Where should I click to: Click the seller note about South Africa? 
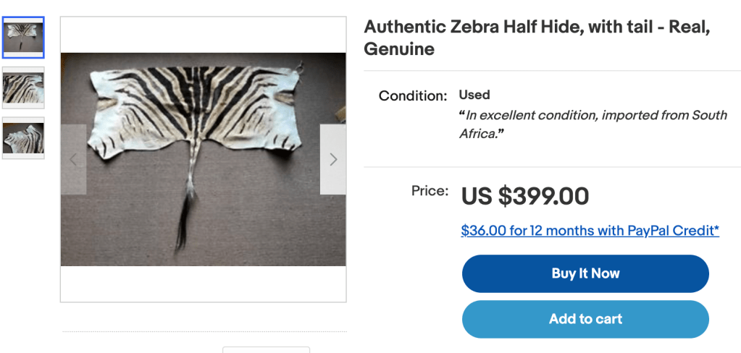[593, 124]
